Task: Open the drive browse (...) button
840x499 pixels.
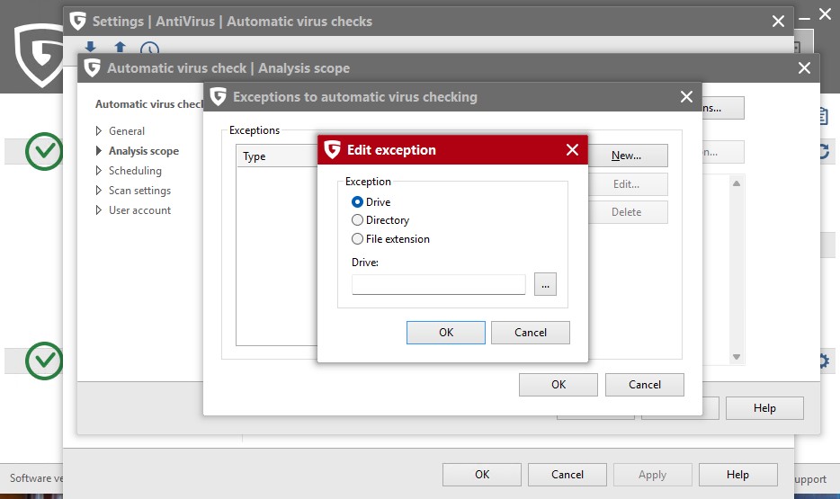Action: coord(545,284)
